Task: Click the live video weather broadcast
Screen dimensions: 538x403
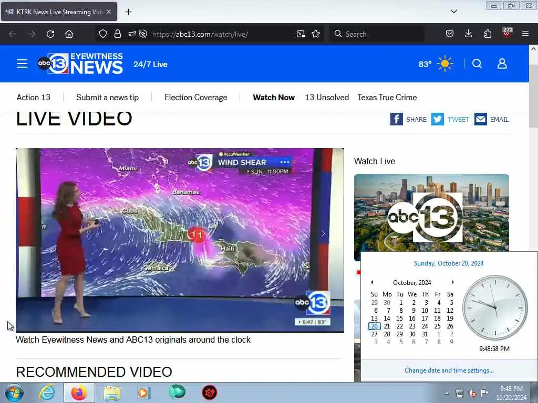Action: click(x=180, y=240)
